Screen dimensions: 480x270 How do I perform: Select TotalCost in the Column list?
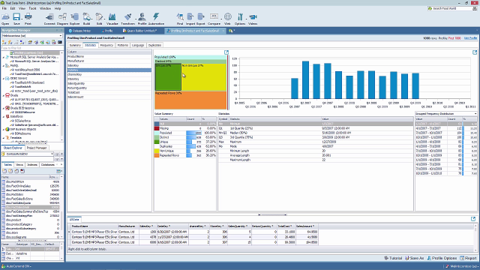(109, 92)
